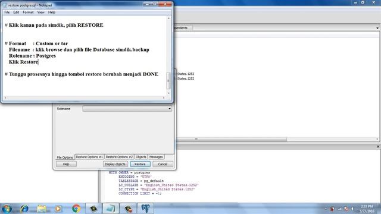The width and height of the screenshot is (381, 214).
Task: Click Notepad vertical scrollbar down arrow
Action: click(168, 93)
